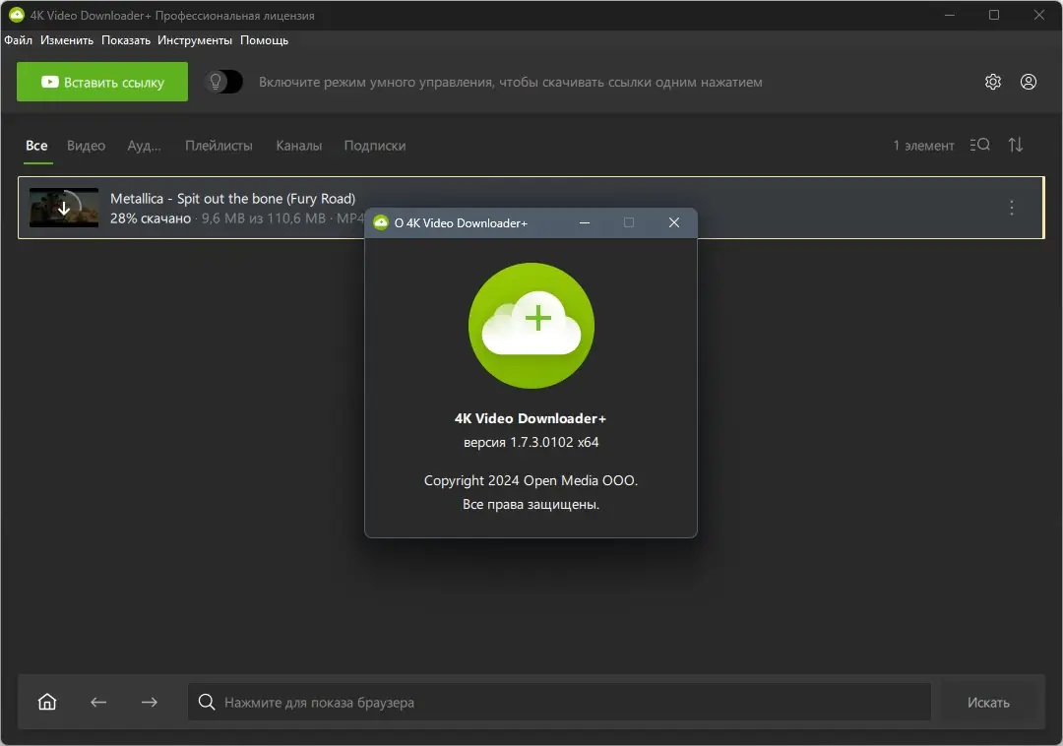Switch to the Каналы tab
1063x746 pixels.
tap(298, 145)
